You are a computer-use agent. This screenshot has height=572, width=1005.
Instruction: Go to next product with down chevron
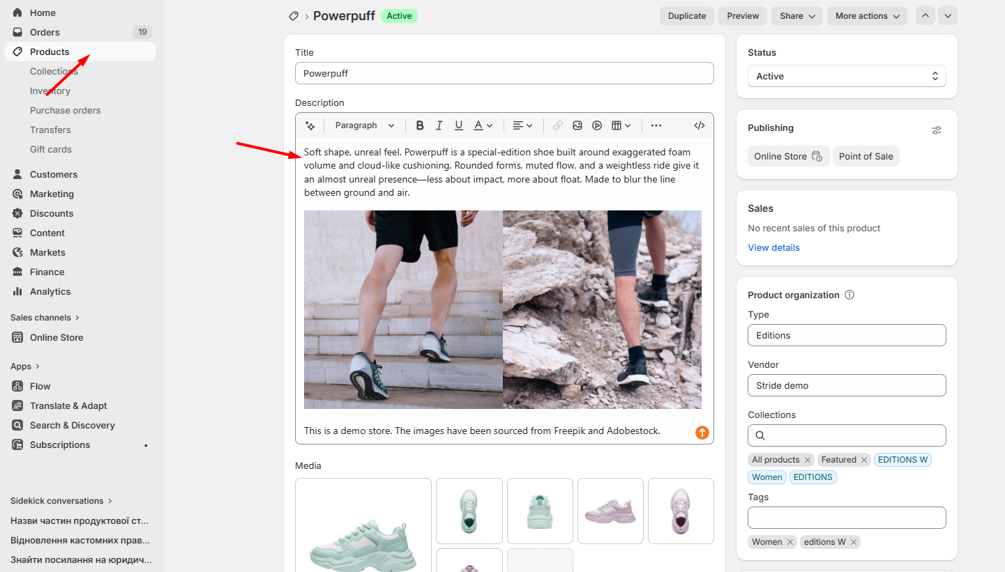coord(948,16)
